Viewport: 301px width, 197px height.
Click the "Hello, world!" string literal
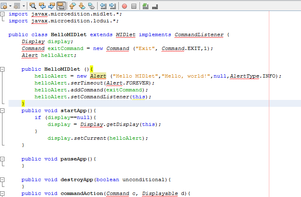click(186, 76)
